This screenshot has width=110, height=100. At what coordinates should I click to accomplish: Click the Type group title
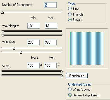(x=72, y=4)
